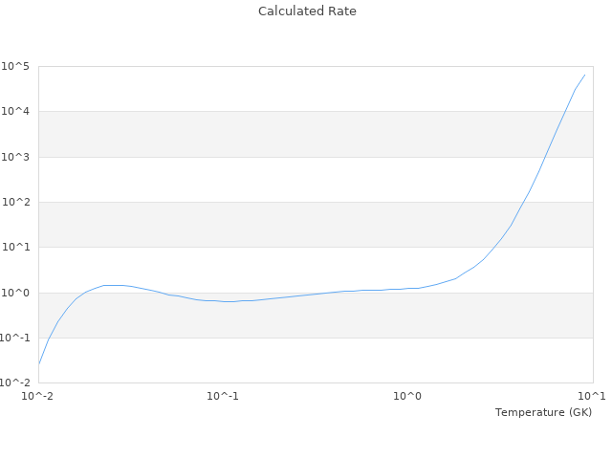Click the 10^3 y-axis tick label

(15, 157)
